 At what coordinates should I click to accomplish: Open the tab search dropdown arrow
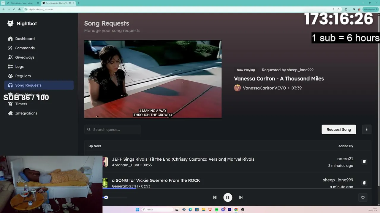[3, 3]
